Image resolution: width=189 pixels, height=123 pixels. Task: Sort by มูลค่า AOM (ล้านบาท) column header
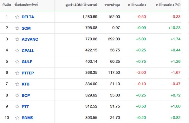point(81,5)
